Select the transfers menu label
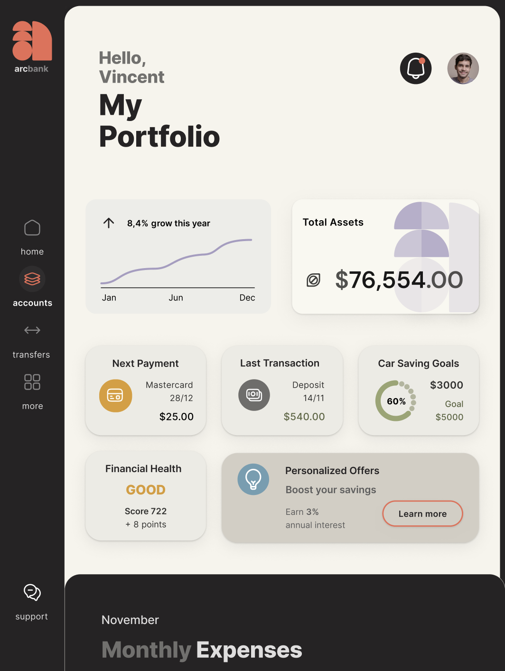Image resolution: width=505 pixels, height=671 pixels. click(x=31, y=354)
